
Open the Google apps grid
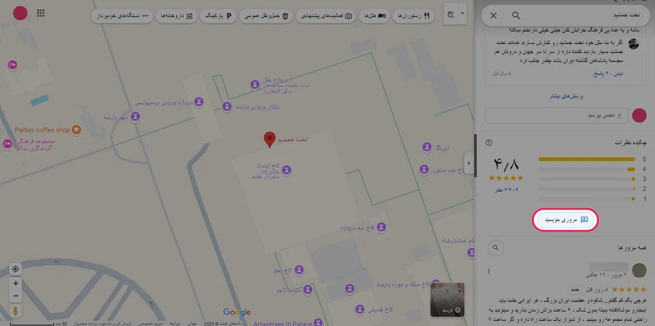click(x=40, y=13)
